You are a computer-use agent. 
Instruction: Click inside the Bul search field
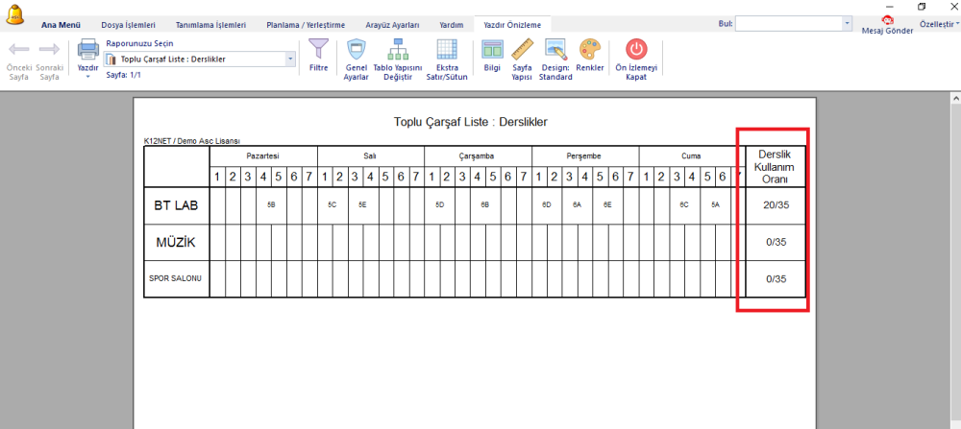click(x=789, y=24)
